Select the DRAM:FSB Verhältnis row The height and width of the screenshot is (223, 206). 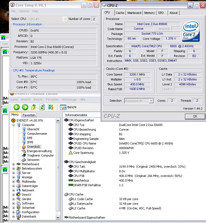coord(96,185)
